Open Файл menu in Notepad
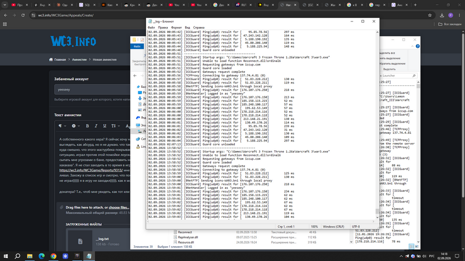 click(x=151, y=27)
